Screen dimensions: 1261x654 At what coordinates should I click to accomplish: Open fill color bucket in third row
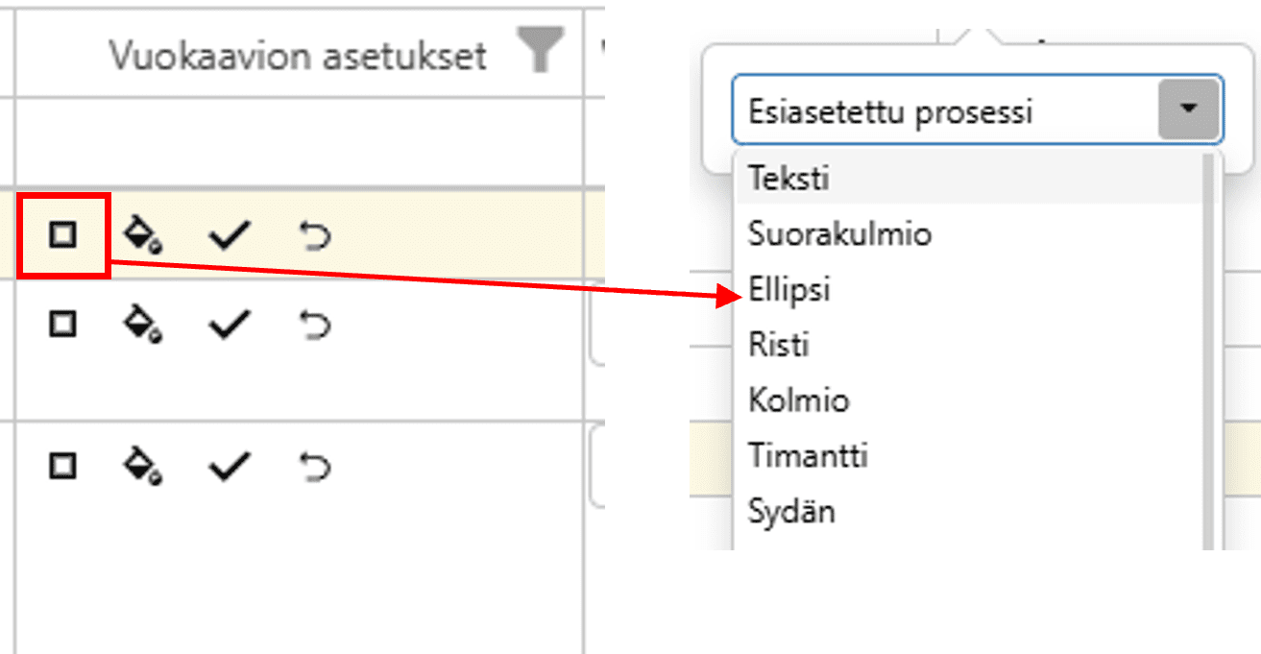142,467
